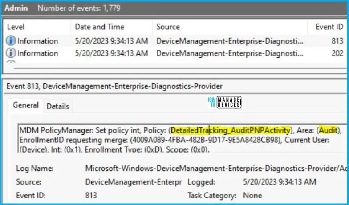Image resolution: width=349 pixels, height=205 pixels.
Task: Click the Task Category value None
Action: 252,196
